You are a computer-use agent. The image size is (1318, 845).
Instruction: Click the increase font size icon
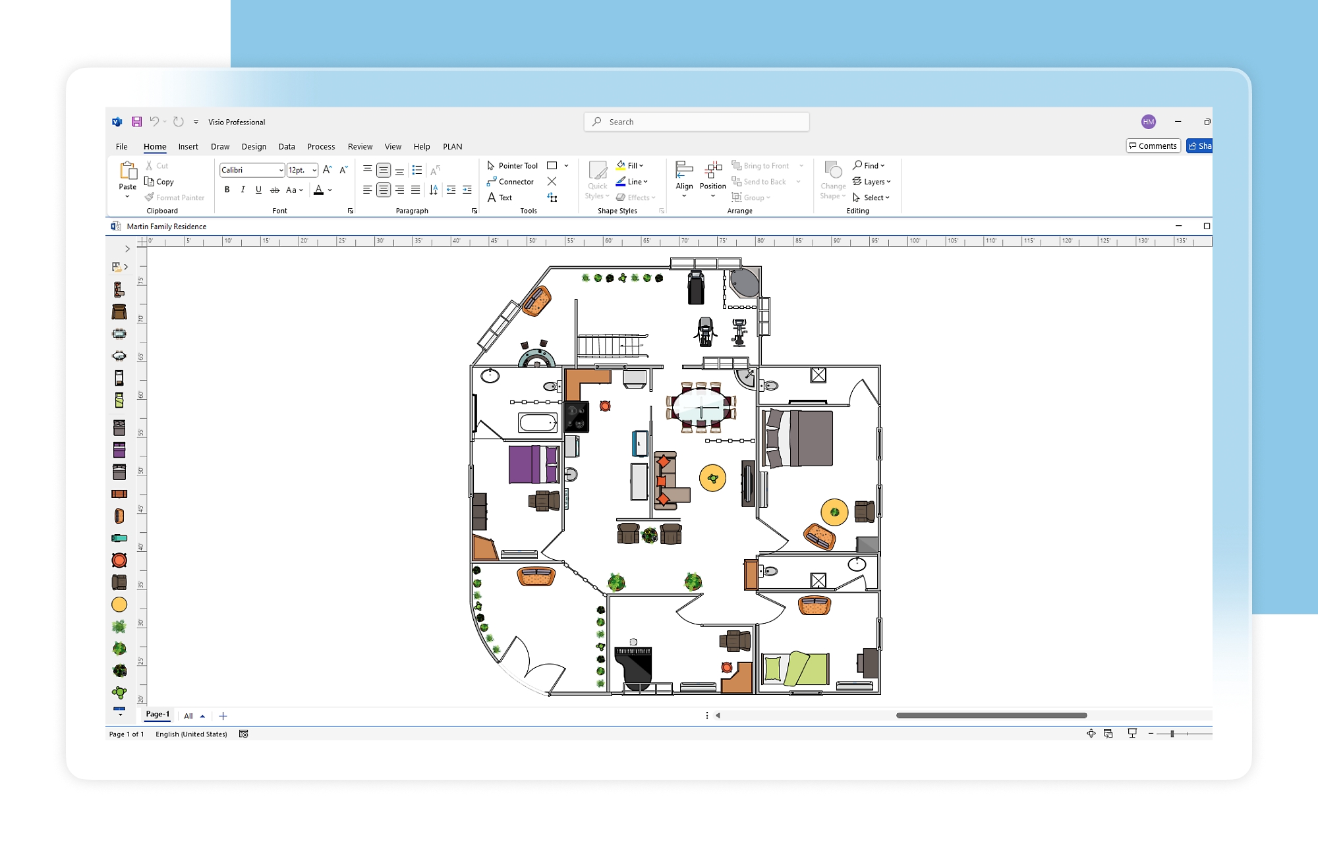point(327,170)
